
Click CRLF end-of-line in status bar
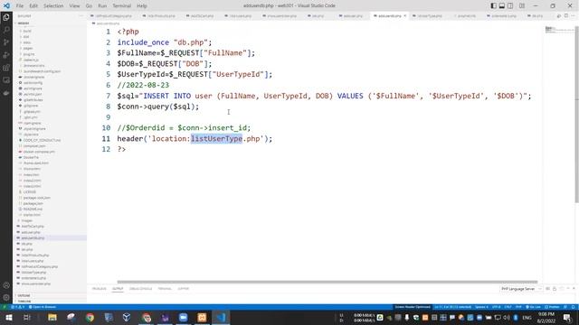508,307
